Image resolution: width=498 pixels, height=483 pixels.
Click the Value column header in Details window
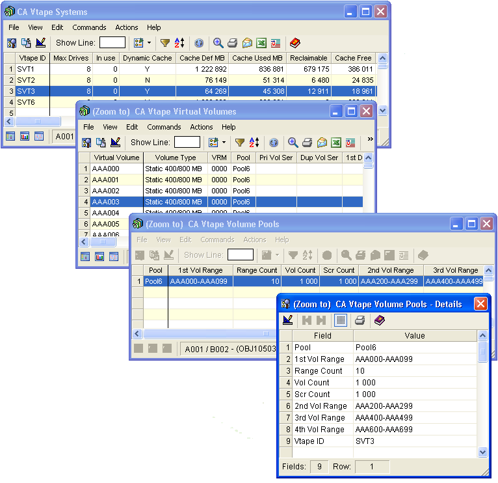tap(415, 335)
